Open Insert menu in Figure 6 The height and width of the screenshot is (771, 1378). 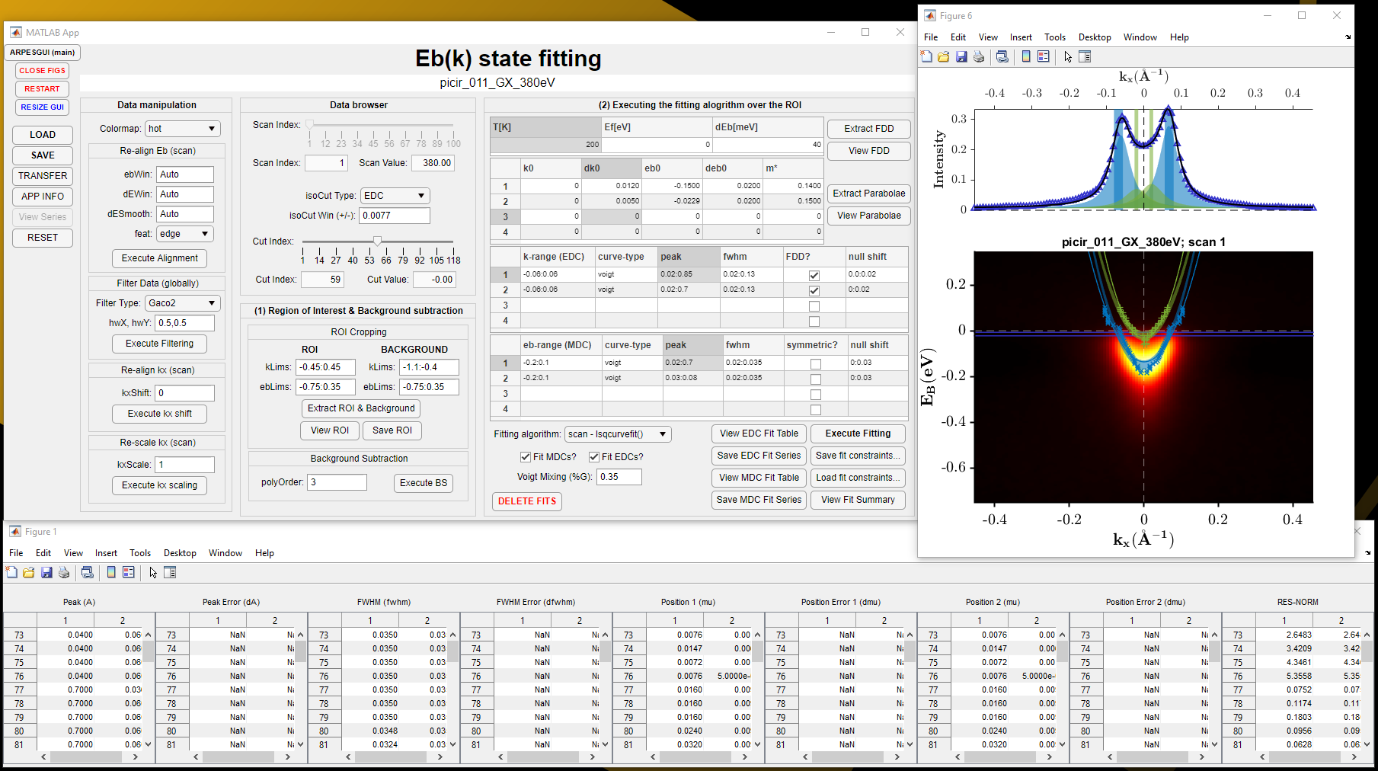click(x=1021, y=37)
